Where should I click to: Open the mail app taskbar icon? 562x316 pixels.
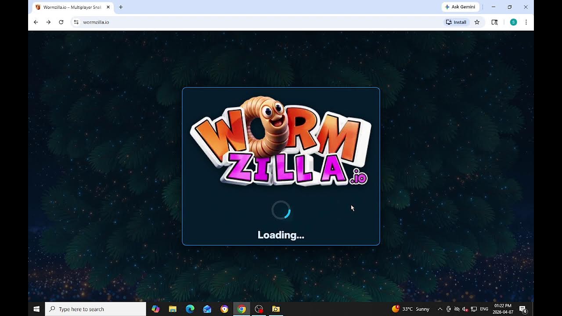[207, 309]
